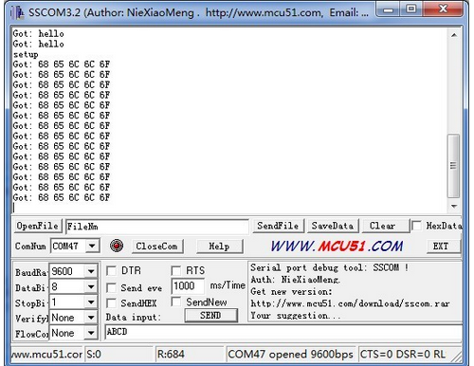Click the CloseCom button
Image resolution: width=474 pixels, height=366 pixels.
[x=156, y=247]
